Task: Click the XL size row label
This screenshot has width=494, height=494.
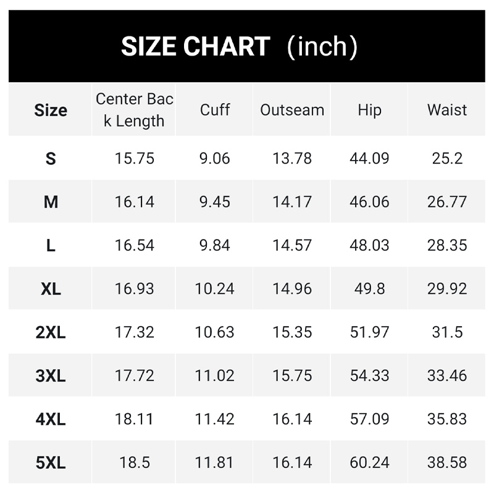Action: (51, 288)
